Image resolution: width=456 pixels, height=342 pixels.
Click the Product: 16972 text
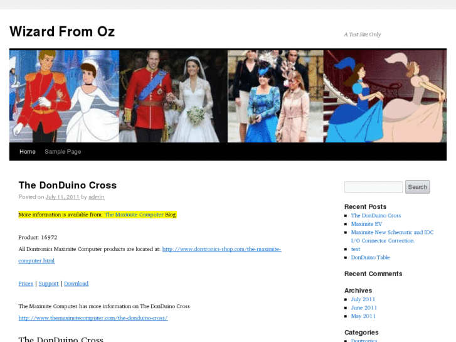click(x=38, y=237)
